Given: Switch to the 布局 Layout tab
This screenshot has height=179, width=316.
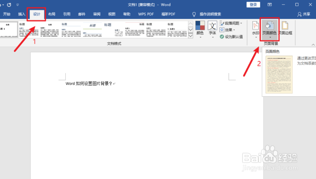Looking at the screenshot, I should click(52, 14).
